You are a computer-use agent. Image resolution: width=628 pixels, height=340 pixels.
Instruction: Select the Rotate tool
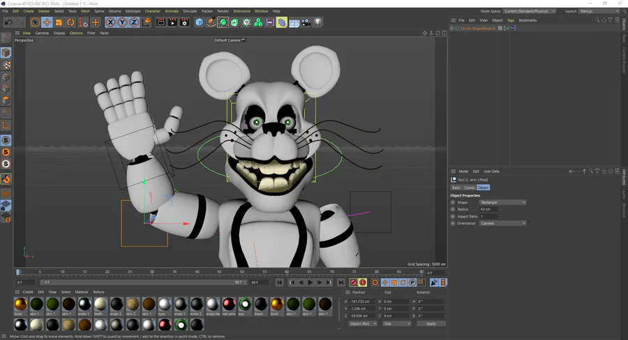pos(70,22)
